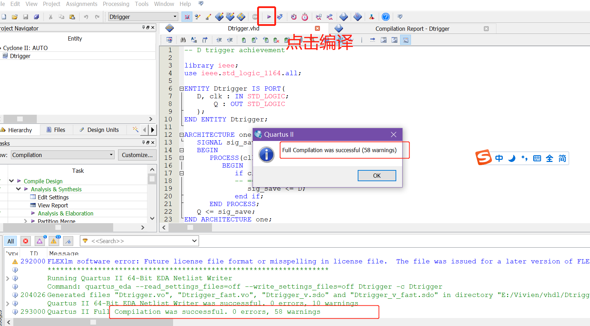Switch to the Design Units tab
Viewport: 590px width, 326px height.
99,130
